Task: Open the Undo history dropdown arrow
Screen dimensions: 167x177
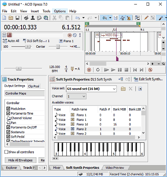Action: (x=83, y=18)
